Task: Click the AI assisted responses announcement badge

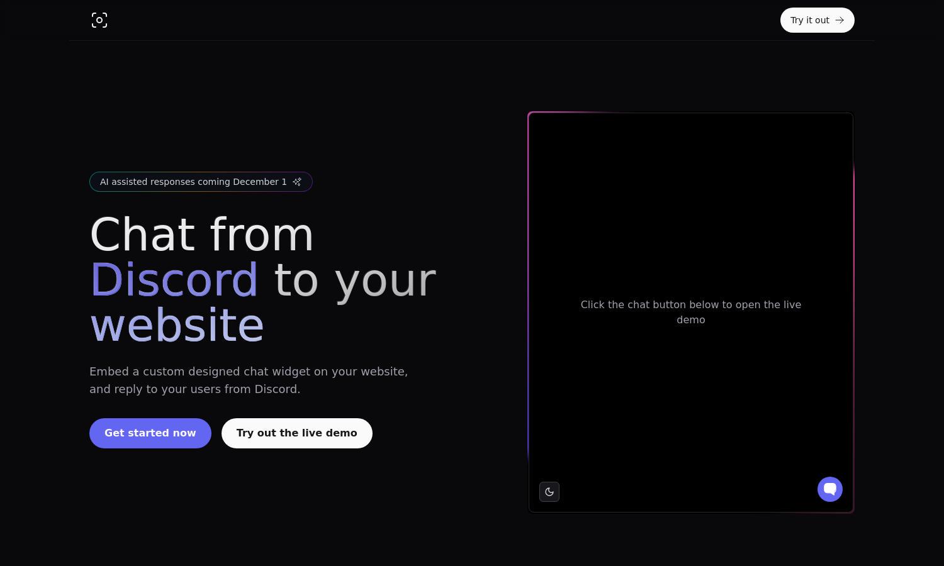Action: point(201,182)
